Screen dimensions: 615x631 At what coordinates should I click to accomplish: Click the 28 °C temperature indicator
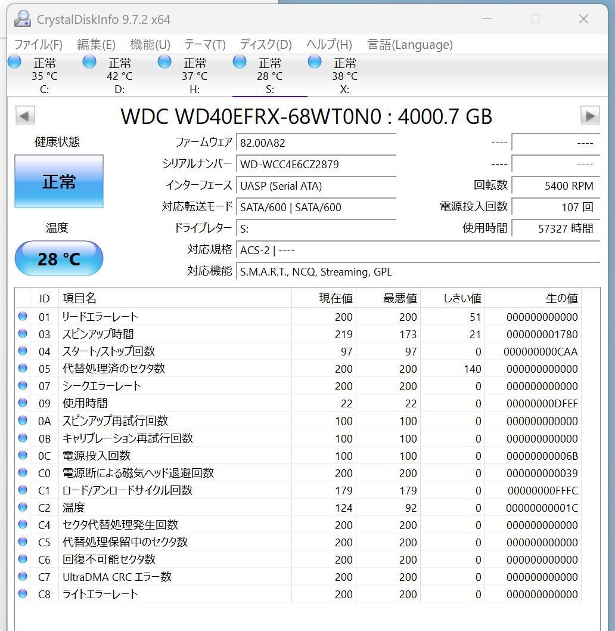(58, 258)
